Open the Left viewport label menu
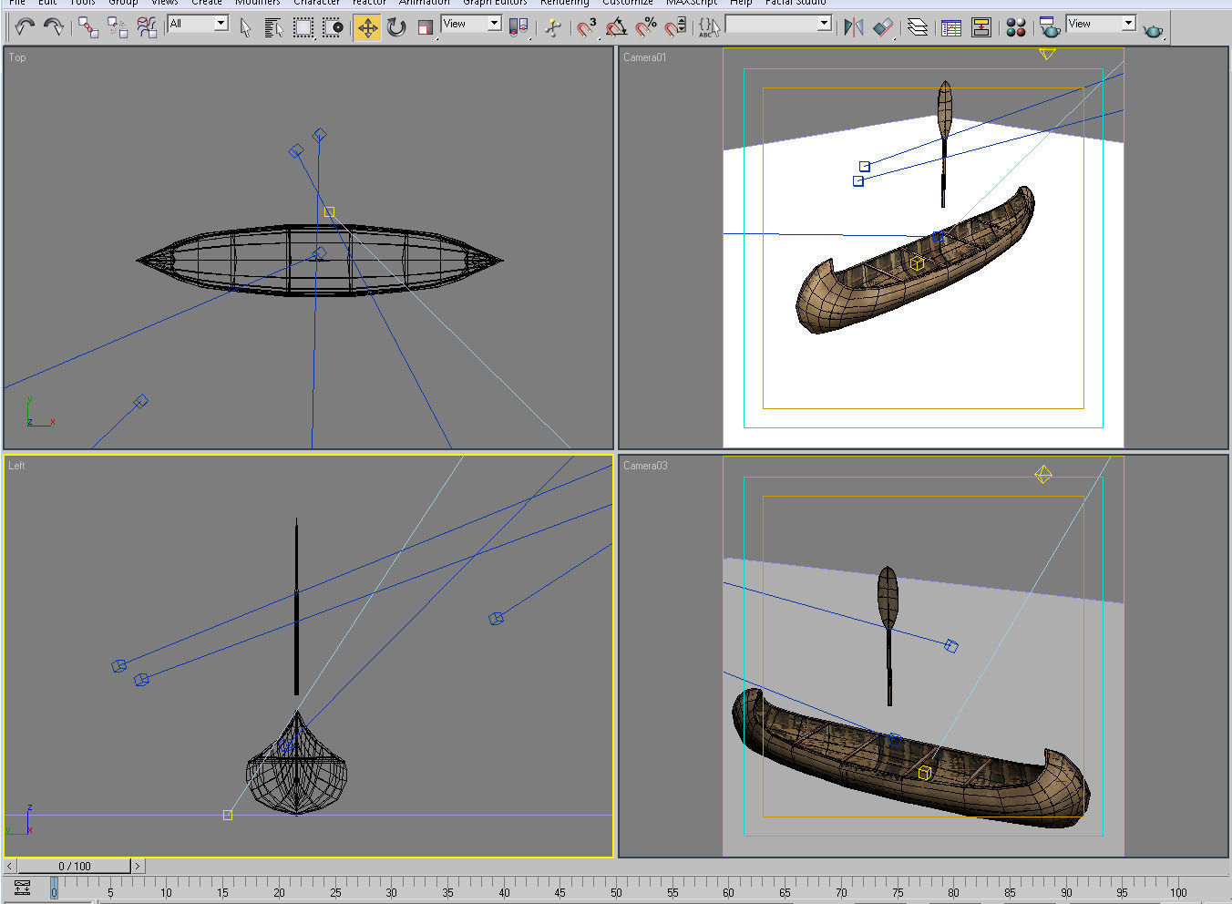Image resolution: width=1232 pixels, height=904 pixels. pyautogui.click(x=16, y=466)
